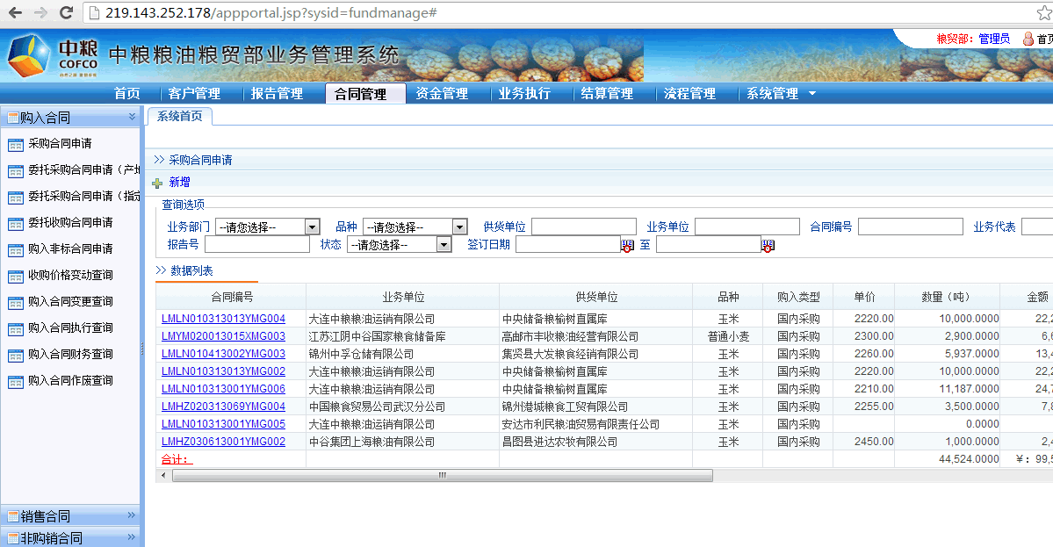Open the 结算管理 menu
1053x547 pixels.
tap(607, 93)
